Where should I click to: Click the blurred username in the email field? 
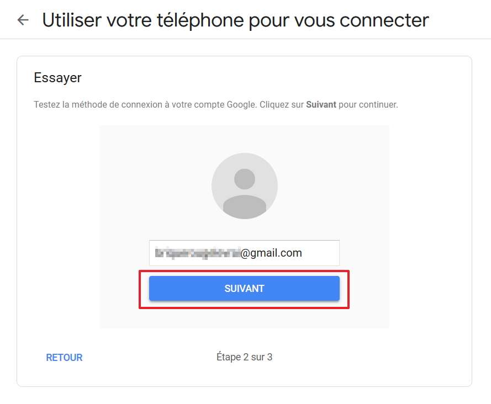pyautogui.click(x=197, y=253)
